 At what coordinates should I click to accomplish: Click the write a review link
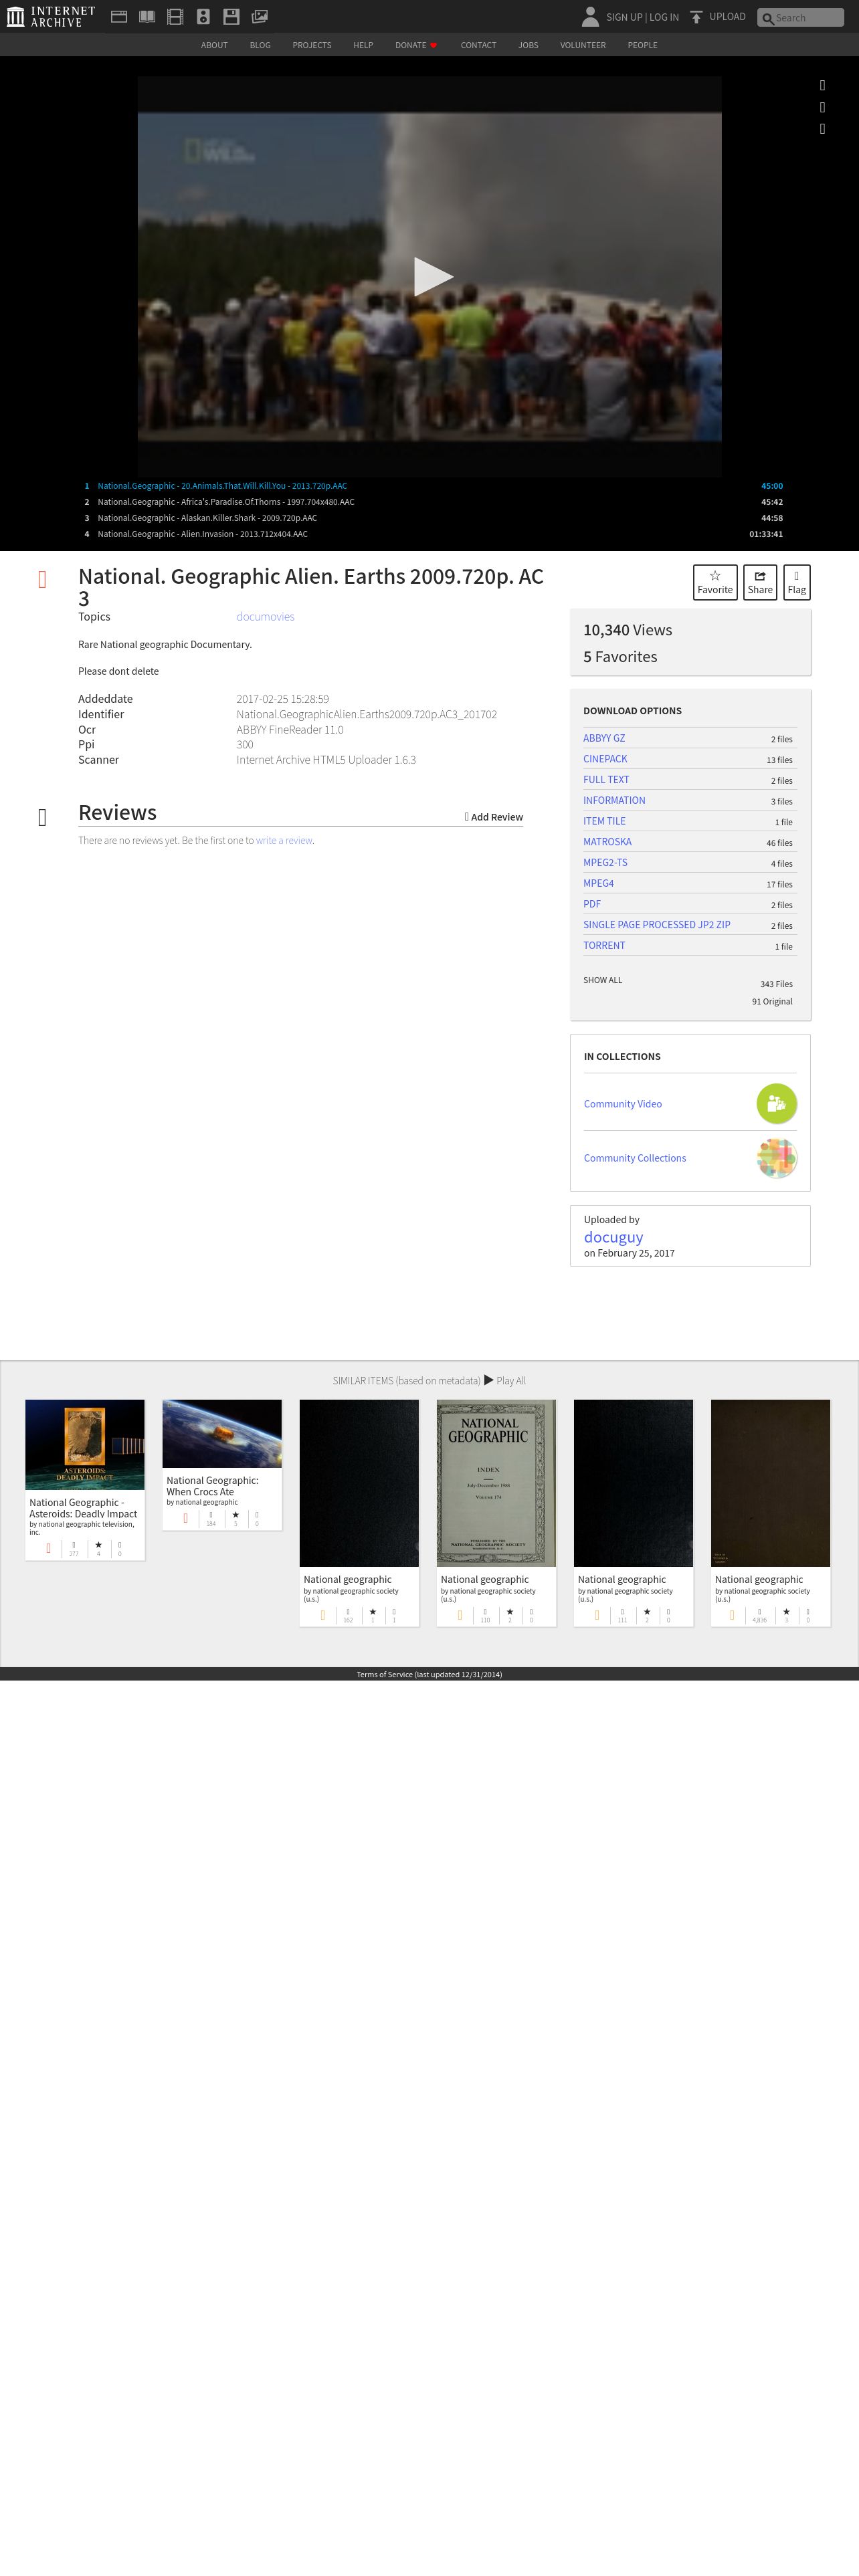coord(284,841)
